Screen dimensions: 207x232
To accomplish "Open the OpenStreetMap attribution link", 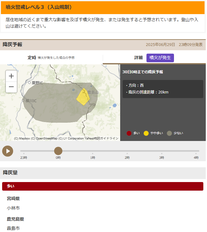I will (44, 138).
